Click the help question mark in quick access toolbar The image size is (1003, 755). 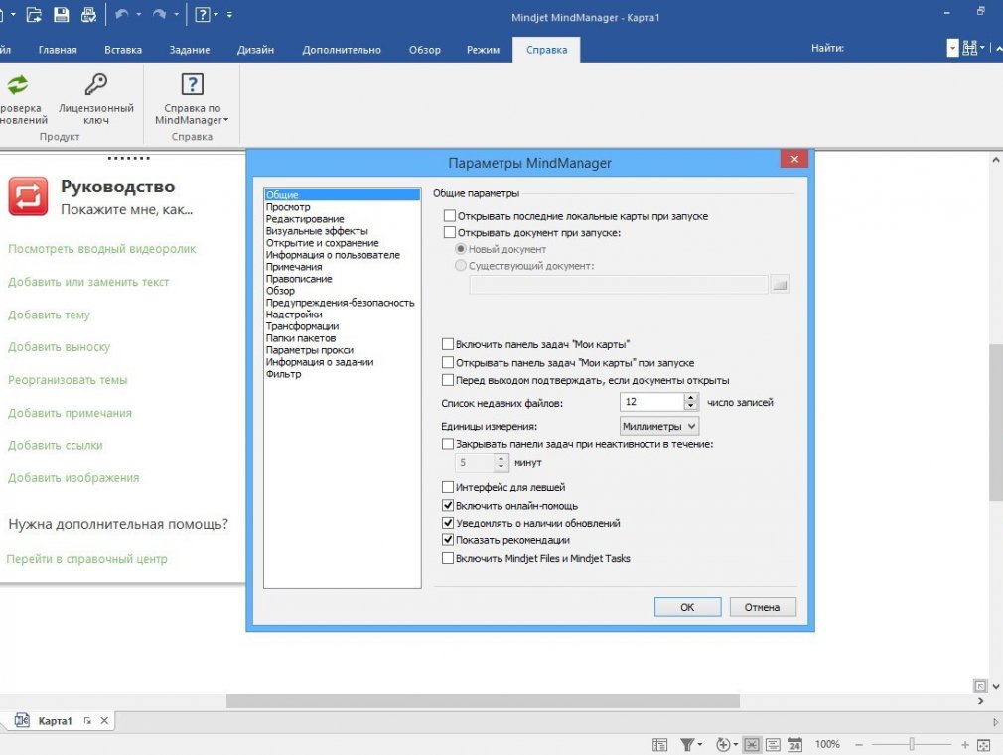pyautogui.click(x=203, y=14)
